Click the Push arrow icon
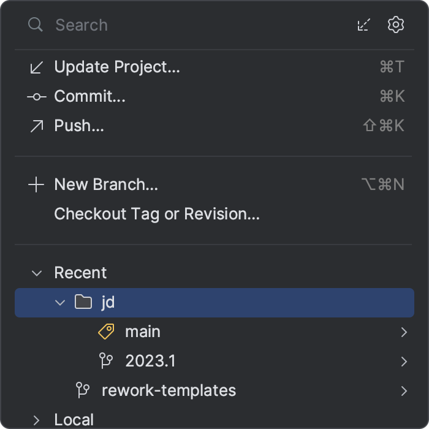Viewport: 429px width, 429px height. [36, 126]
